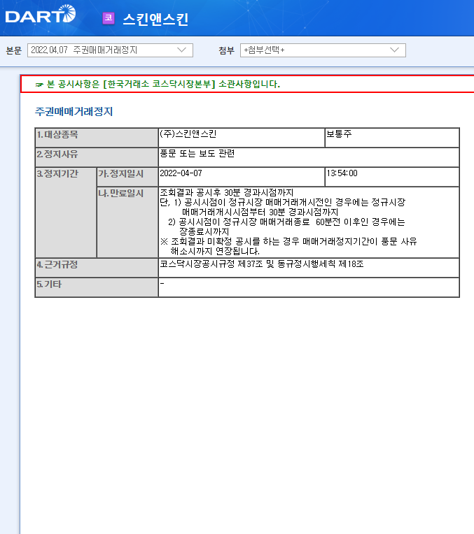Click the 해소시까지 연장됩니다 line

(215, 252)
